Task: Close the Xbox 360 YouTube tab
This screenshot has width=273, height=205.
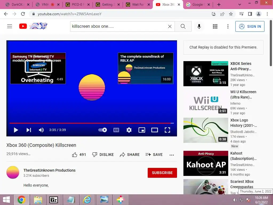Action: (179, 5)
